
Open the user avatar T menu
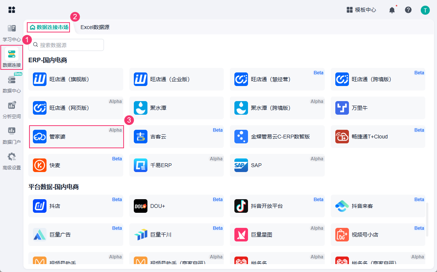[x=425, y=10]
